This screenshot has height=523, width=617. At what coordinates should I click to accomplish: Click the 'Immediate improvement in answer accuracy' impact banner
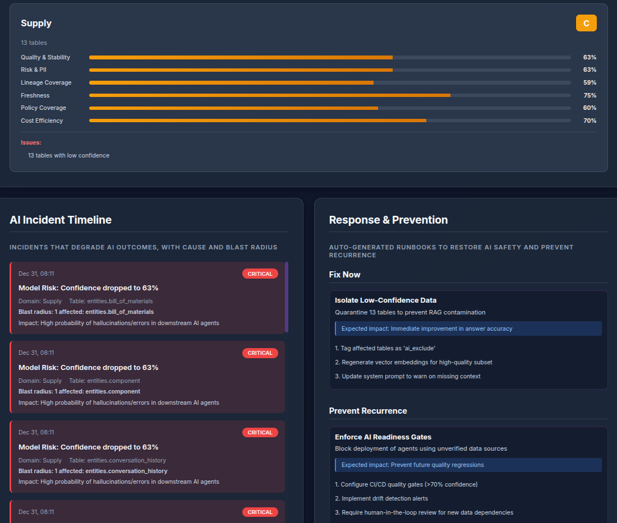pyautogui.click(x=468, y=328)
